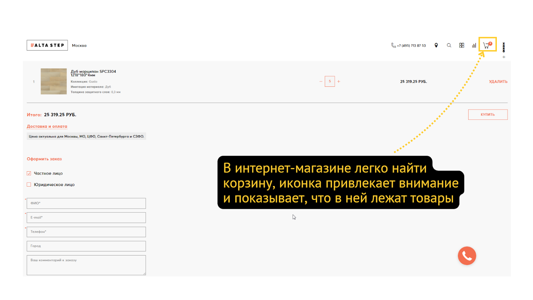Click the Коллекция: Gusto text
Viewport: 533px width, 300px height.
tap(84, 81)
